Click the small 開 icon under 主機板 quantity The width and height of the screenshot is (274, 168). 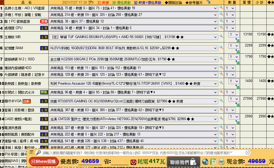(237, 40)
